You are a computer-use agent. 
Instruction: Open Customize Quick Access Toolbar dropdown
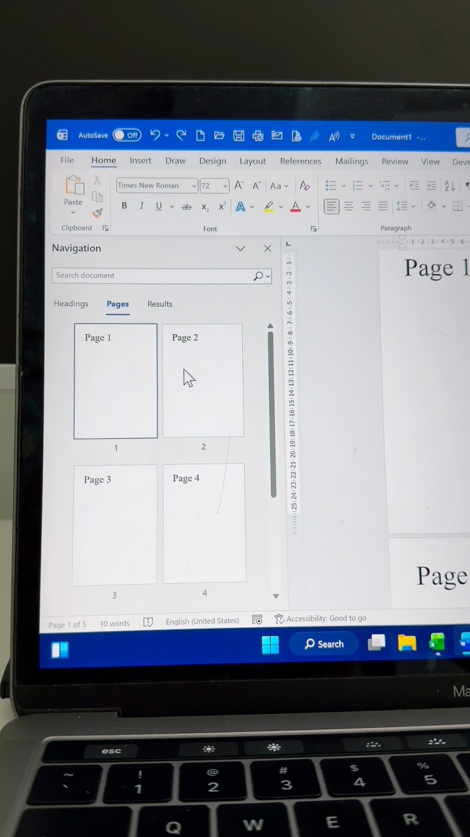pos(352,137)
